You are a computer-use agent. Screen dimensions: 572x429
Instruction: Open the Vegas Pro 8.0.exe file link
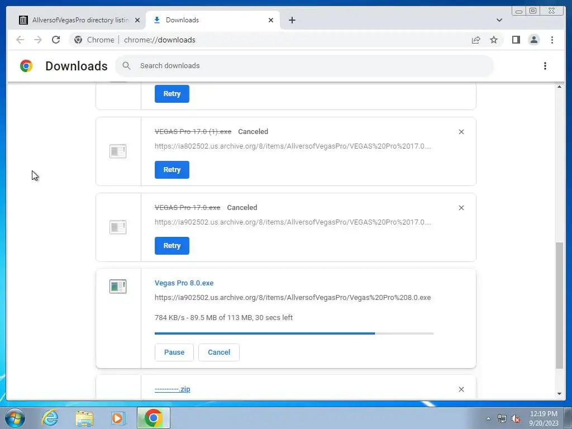pos(184,283)
